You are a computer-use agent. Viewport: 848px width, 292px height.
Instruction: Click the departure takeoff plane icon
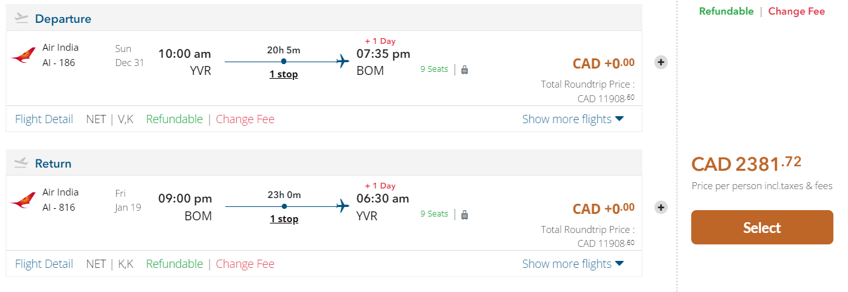coord(22,18)
